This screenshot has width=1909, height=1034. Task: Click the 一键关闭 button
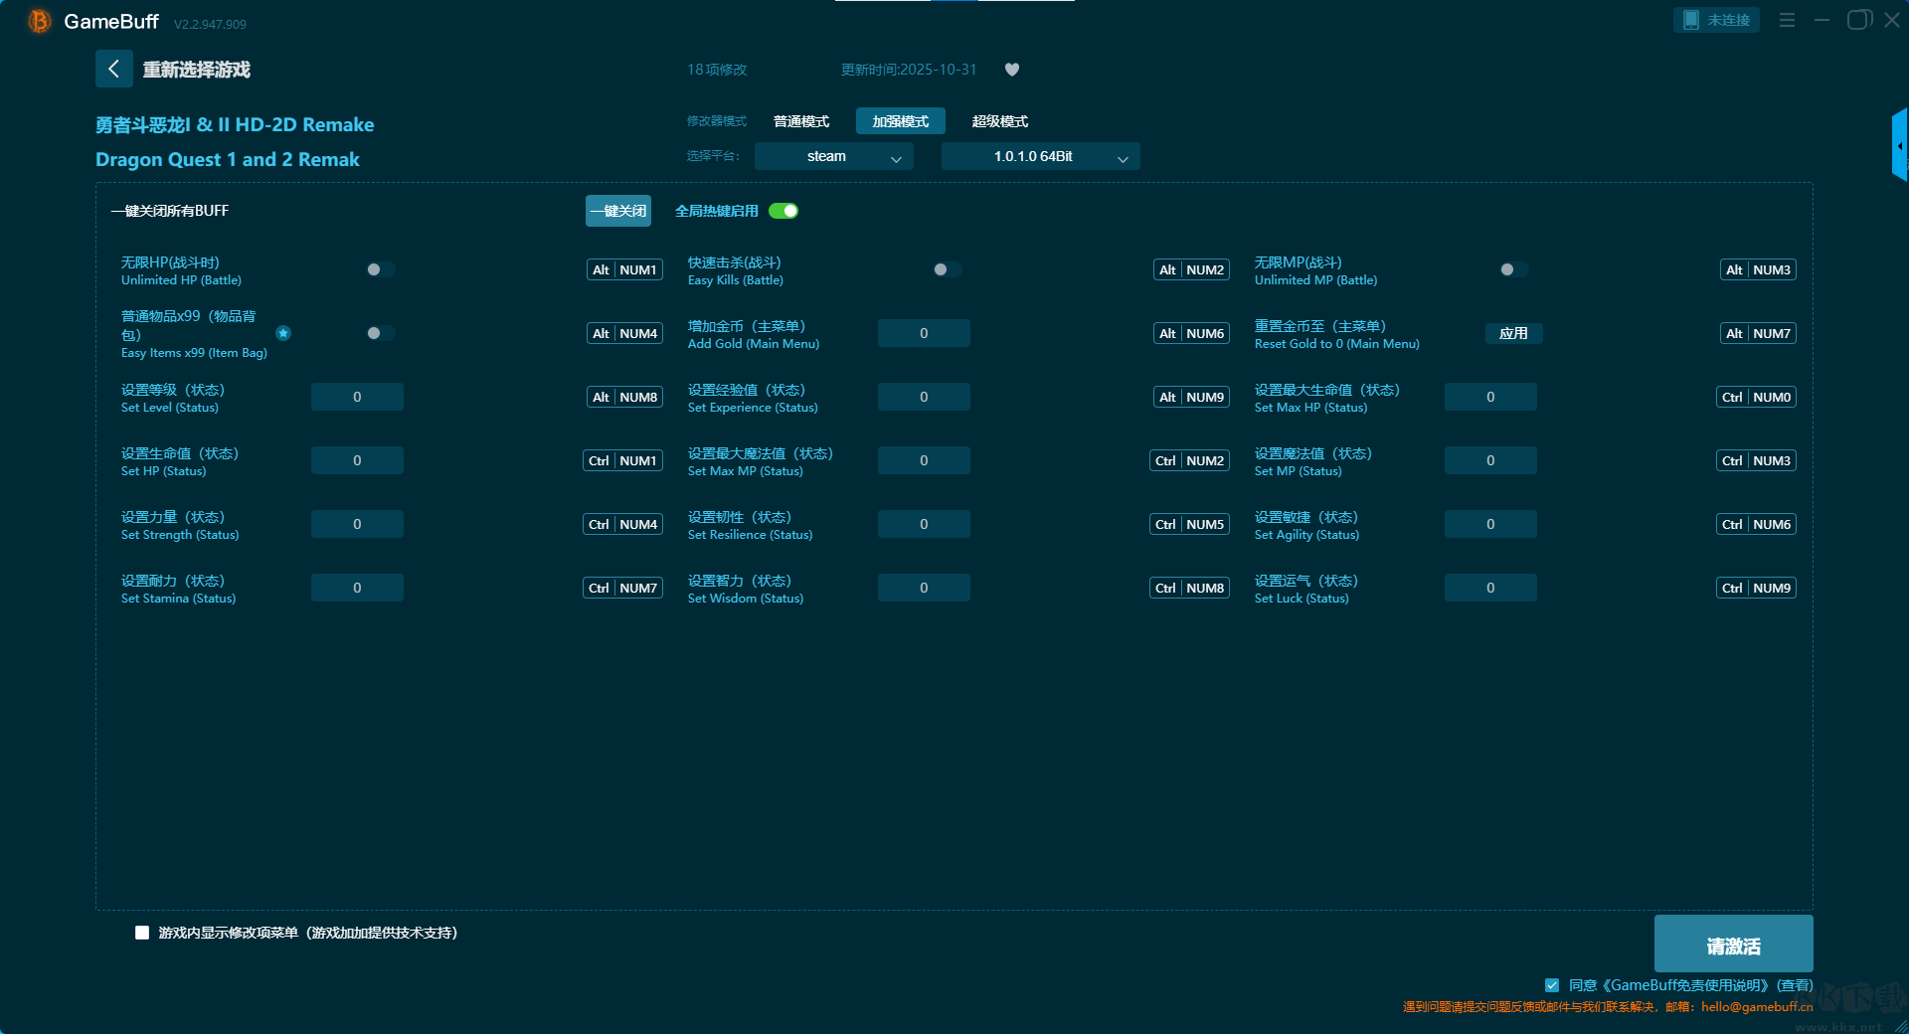coord(618,211)
